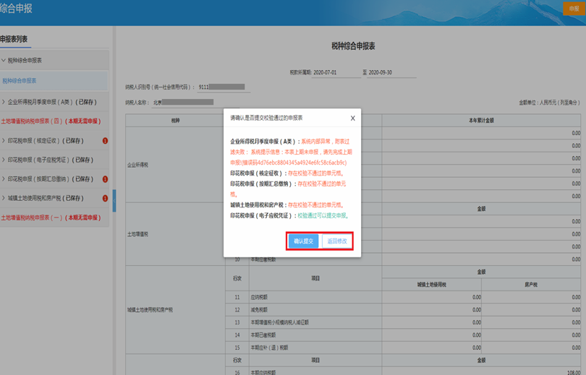Click row 14 本期已缴税额 cell
This screenshot has width=586, height=375.
coord(315,335)
